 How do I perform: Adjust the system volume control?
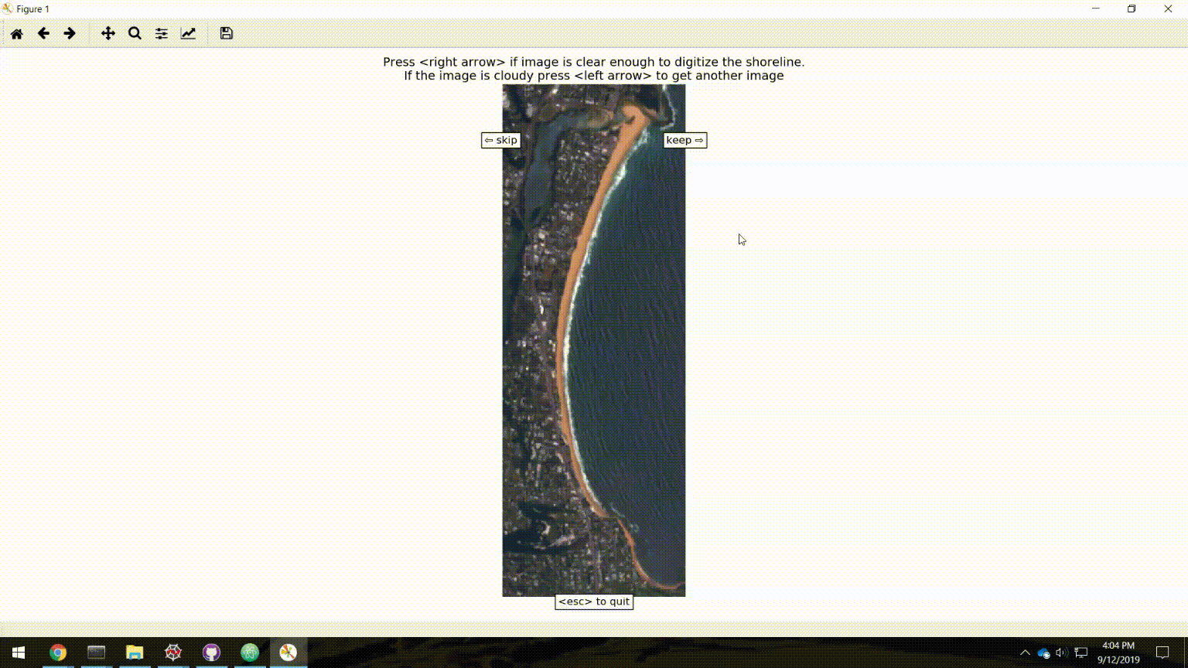pyautogui.click(x=1060, y=653)
